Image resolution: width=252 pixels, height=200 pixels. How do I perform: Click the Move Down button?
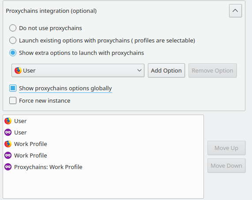point(226,165)
